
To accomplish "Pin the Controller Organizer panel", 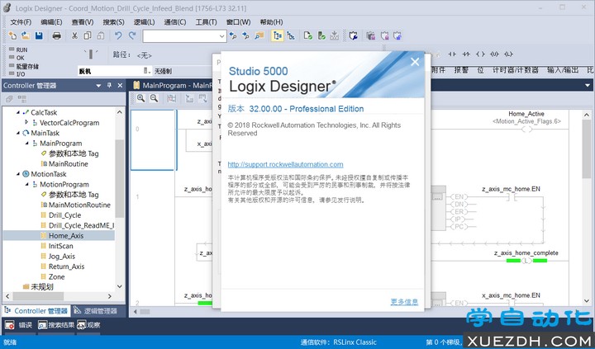I will coord(109,86).
